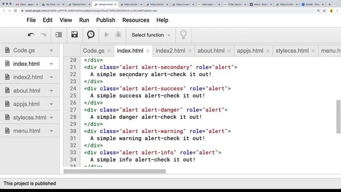Open the Resources menu
Screen dimensions: 341x192
[136, 20]
